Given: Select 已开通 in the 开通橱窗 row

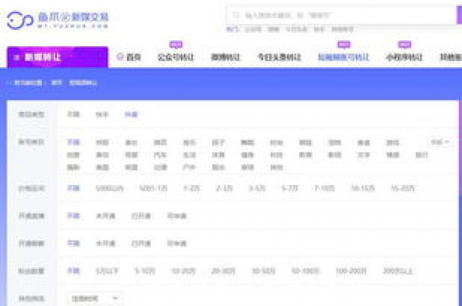Looking at the screenshot, I should click(x=141, y=244).
